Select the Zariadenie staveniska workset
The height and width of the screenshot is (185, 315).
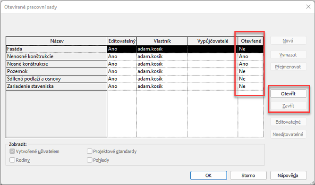coord(57,86)
